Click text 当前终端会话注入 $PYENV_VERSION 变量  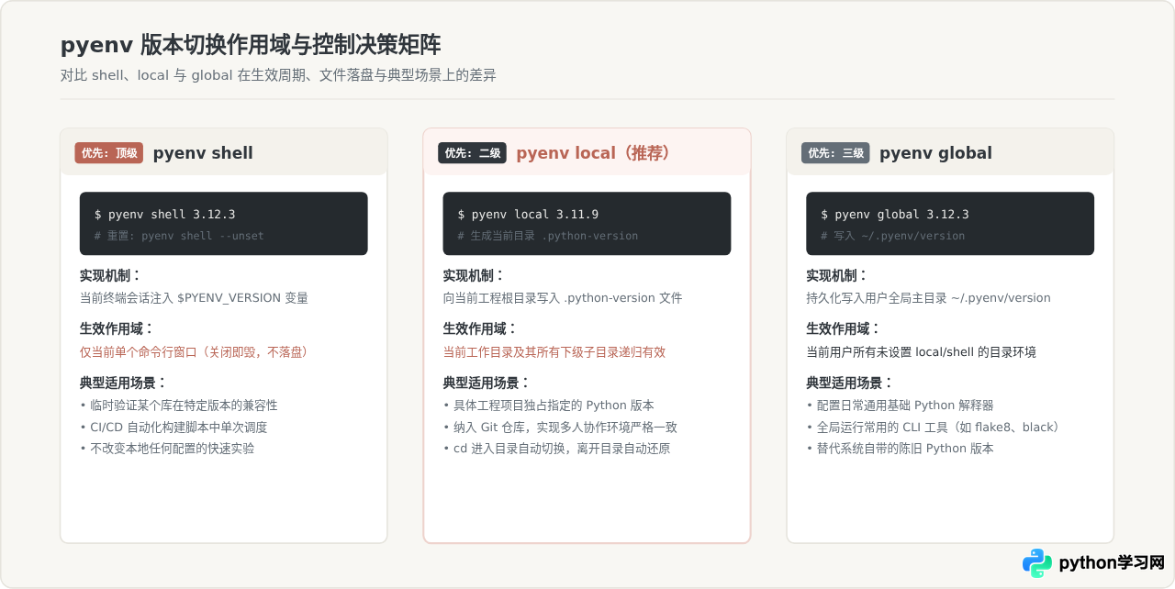coord(194,298)
